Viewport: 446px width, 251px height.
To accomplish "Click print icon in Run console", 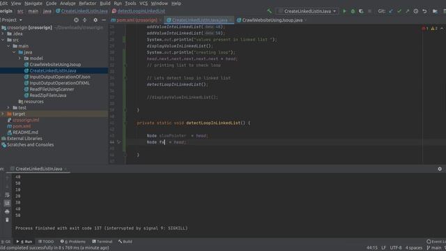I will (x=7, y=211).
